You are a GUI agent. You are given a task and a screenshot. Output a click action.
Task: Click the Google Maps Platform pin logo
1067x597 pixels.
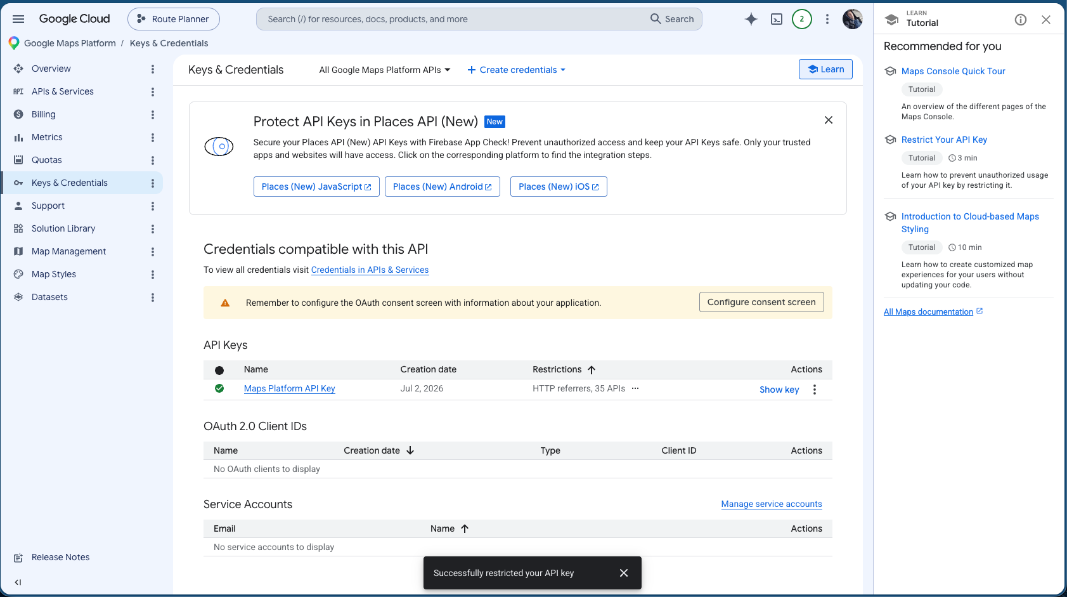click(x=14, y=43)
